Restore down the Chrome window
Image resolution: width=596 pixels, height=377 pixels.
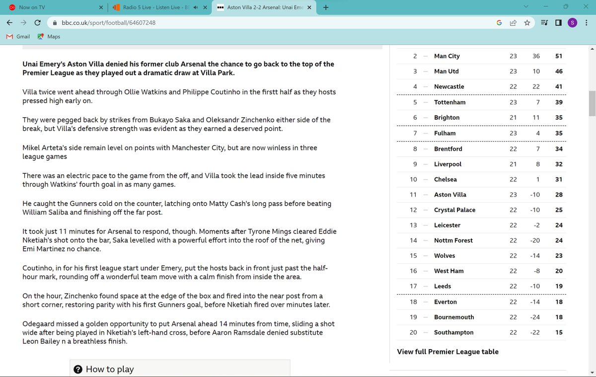coord(565,7)
